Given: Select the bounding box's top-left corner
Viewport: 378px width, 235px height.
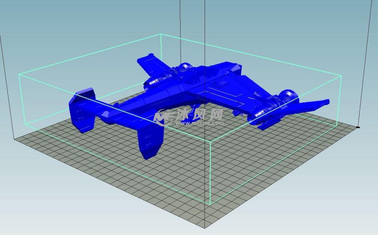Looking at the screenshot, I should 19,75.
